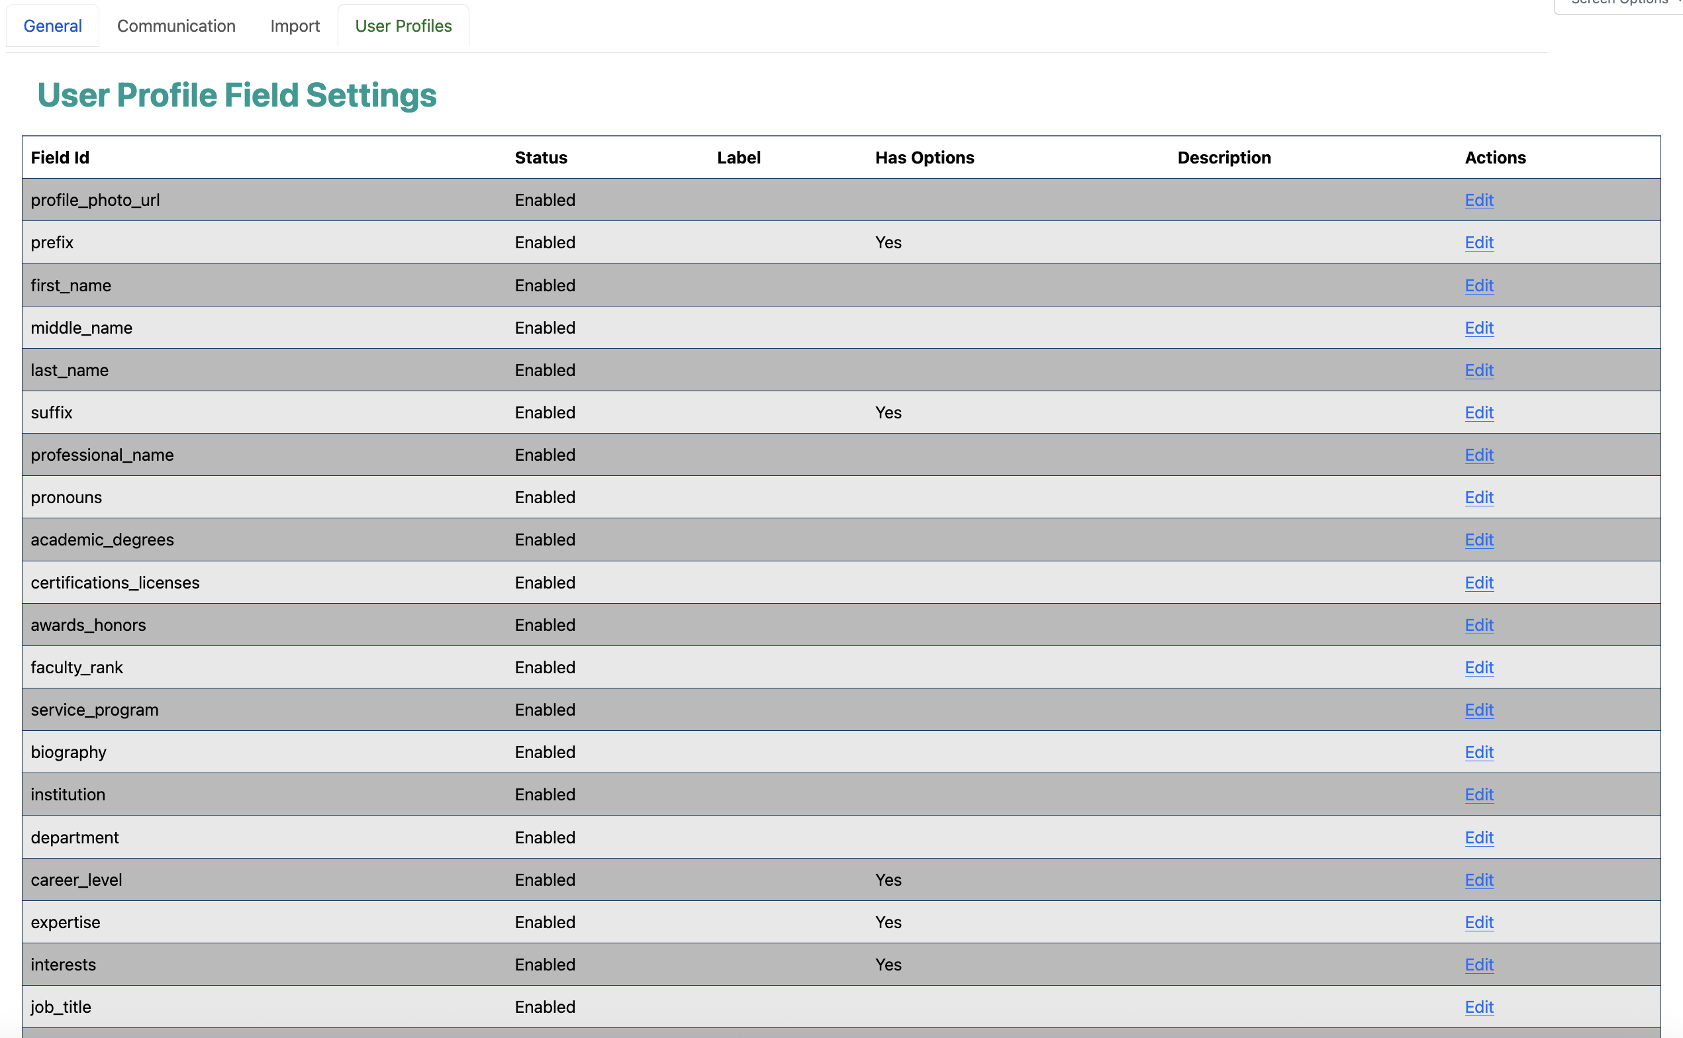Open the General settings tab
This screenshot has width=1683, height=1038.
click(52, 26)
